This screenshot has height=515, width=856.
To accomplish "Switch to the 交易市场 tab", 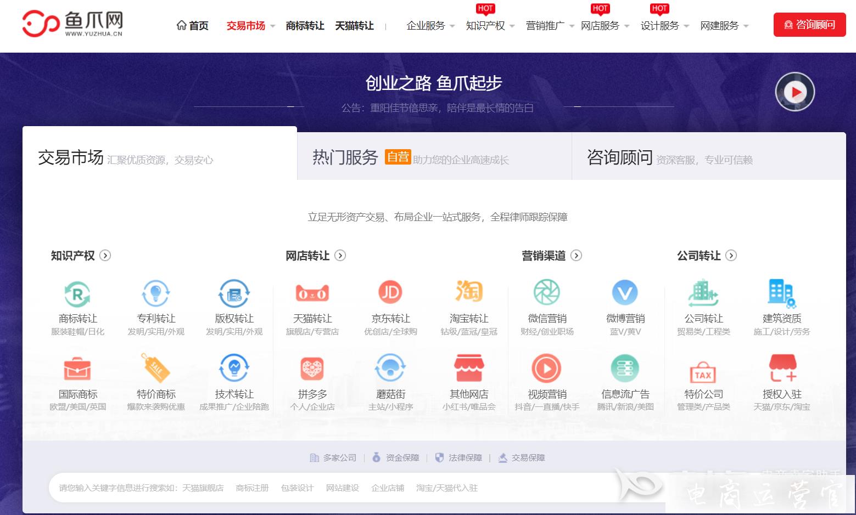I will coord(160,154).
